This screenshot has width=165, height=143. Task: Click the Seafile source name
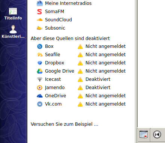click(x=52, y=55)
